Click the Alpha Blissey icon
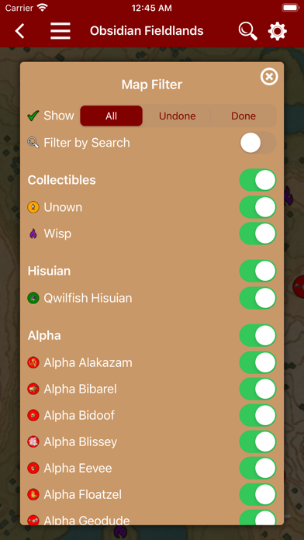The width and height of the screenshot is (304, 540). 33,441
